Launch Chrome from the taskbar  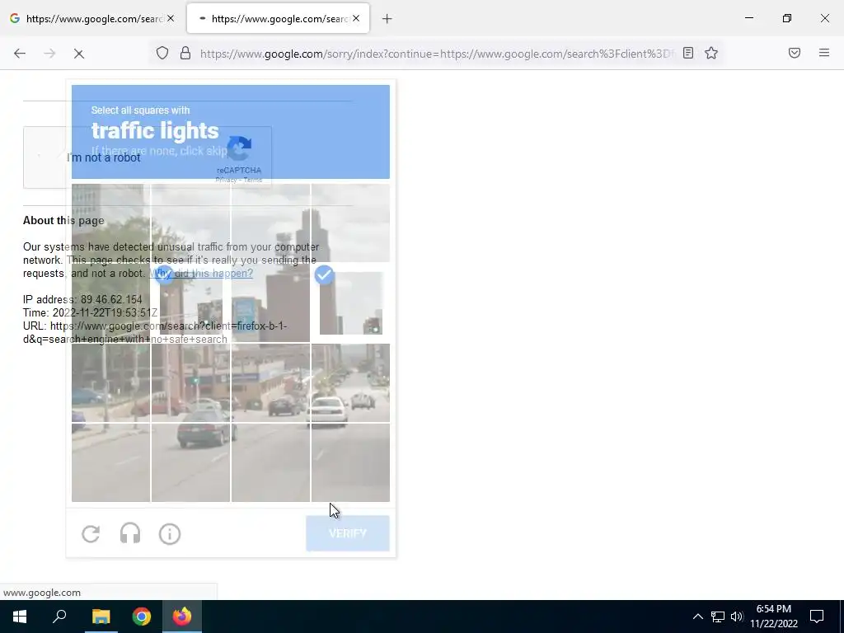142,617
